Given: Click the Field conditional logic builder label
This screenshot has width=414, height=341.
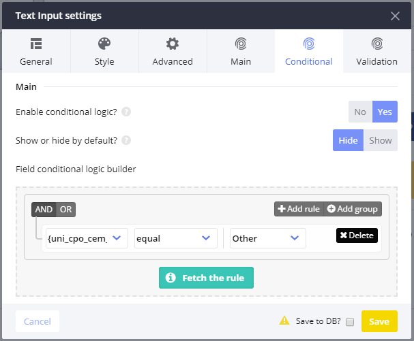Looking at the screenshot, I should pos(76,169).
